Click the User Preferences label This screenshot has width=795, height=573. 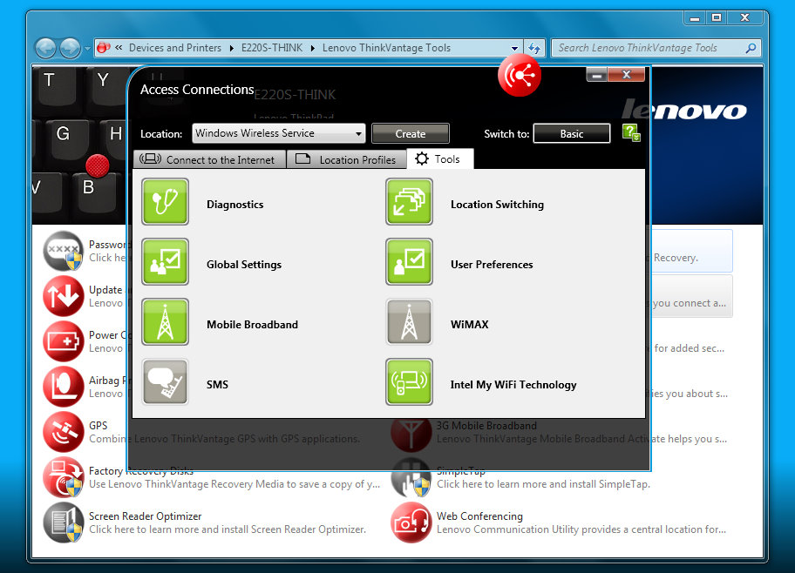coord(492,265)
